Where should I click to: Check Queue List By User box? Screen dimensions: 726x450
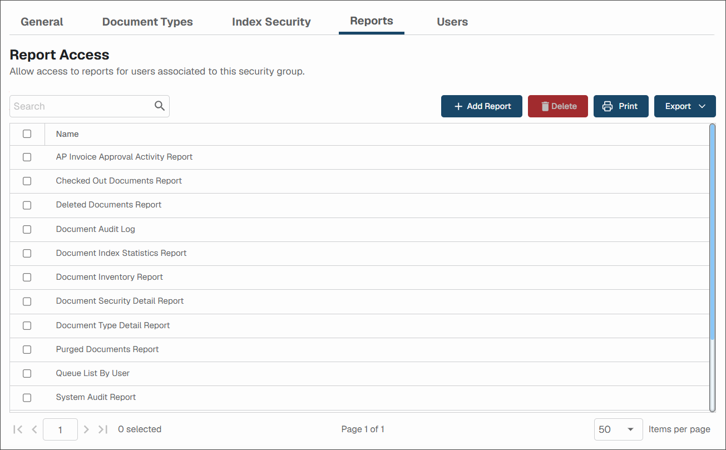[x=27, y=373]
